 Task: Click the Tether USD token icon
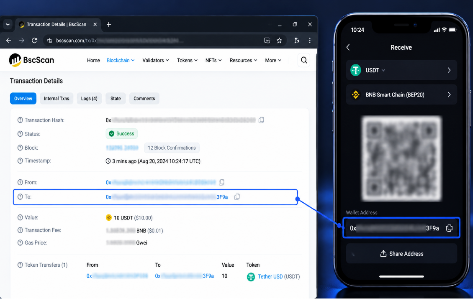(251, 277)
